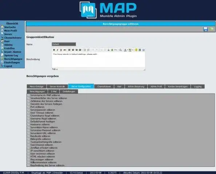Open the User permissions tab
216x174 pixels.
click(x=119, y=87)
